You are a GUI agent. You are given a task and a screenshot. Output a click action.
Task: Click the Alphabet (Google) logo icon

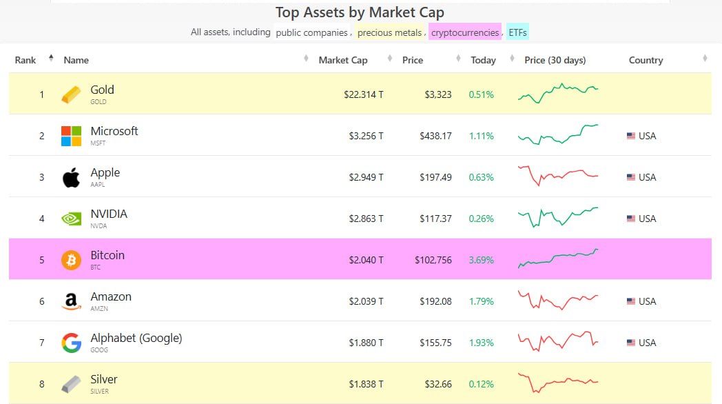coord(72,342)
